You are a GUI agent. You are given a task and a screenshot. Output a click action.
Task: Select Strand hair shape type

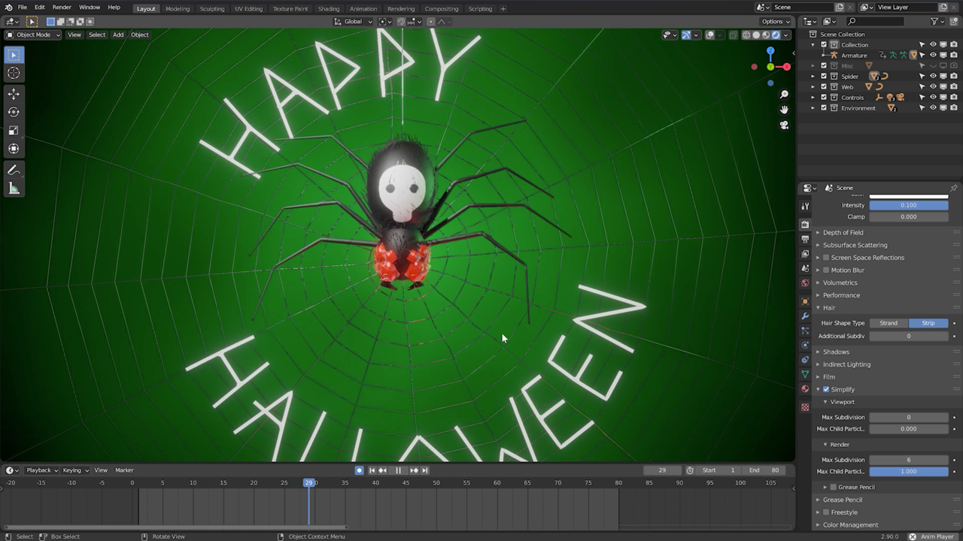tap(889, 323)
